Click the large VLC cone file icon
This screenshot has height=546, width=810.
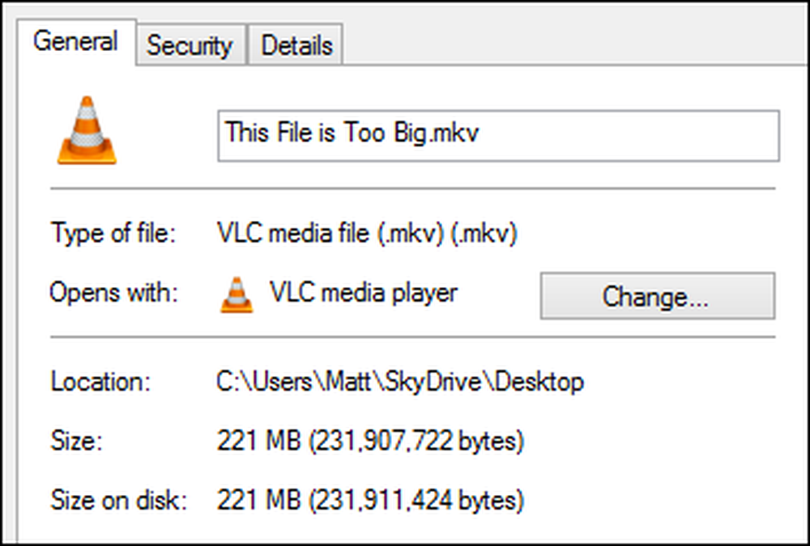pyautogui.click(x=87, y=130)
